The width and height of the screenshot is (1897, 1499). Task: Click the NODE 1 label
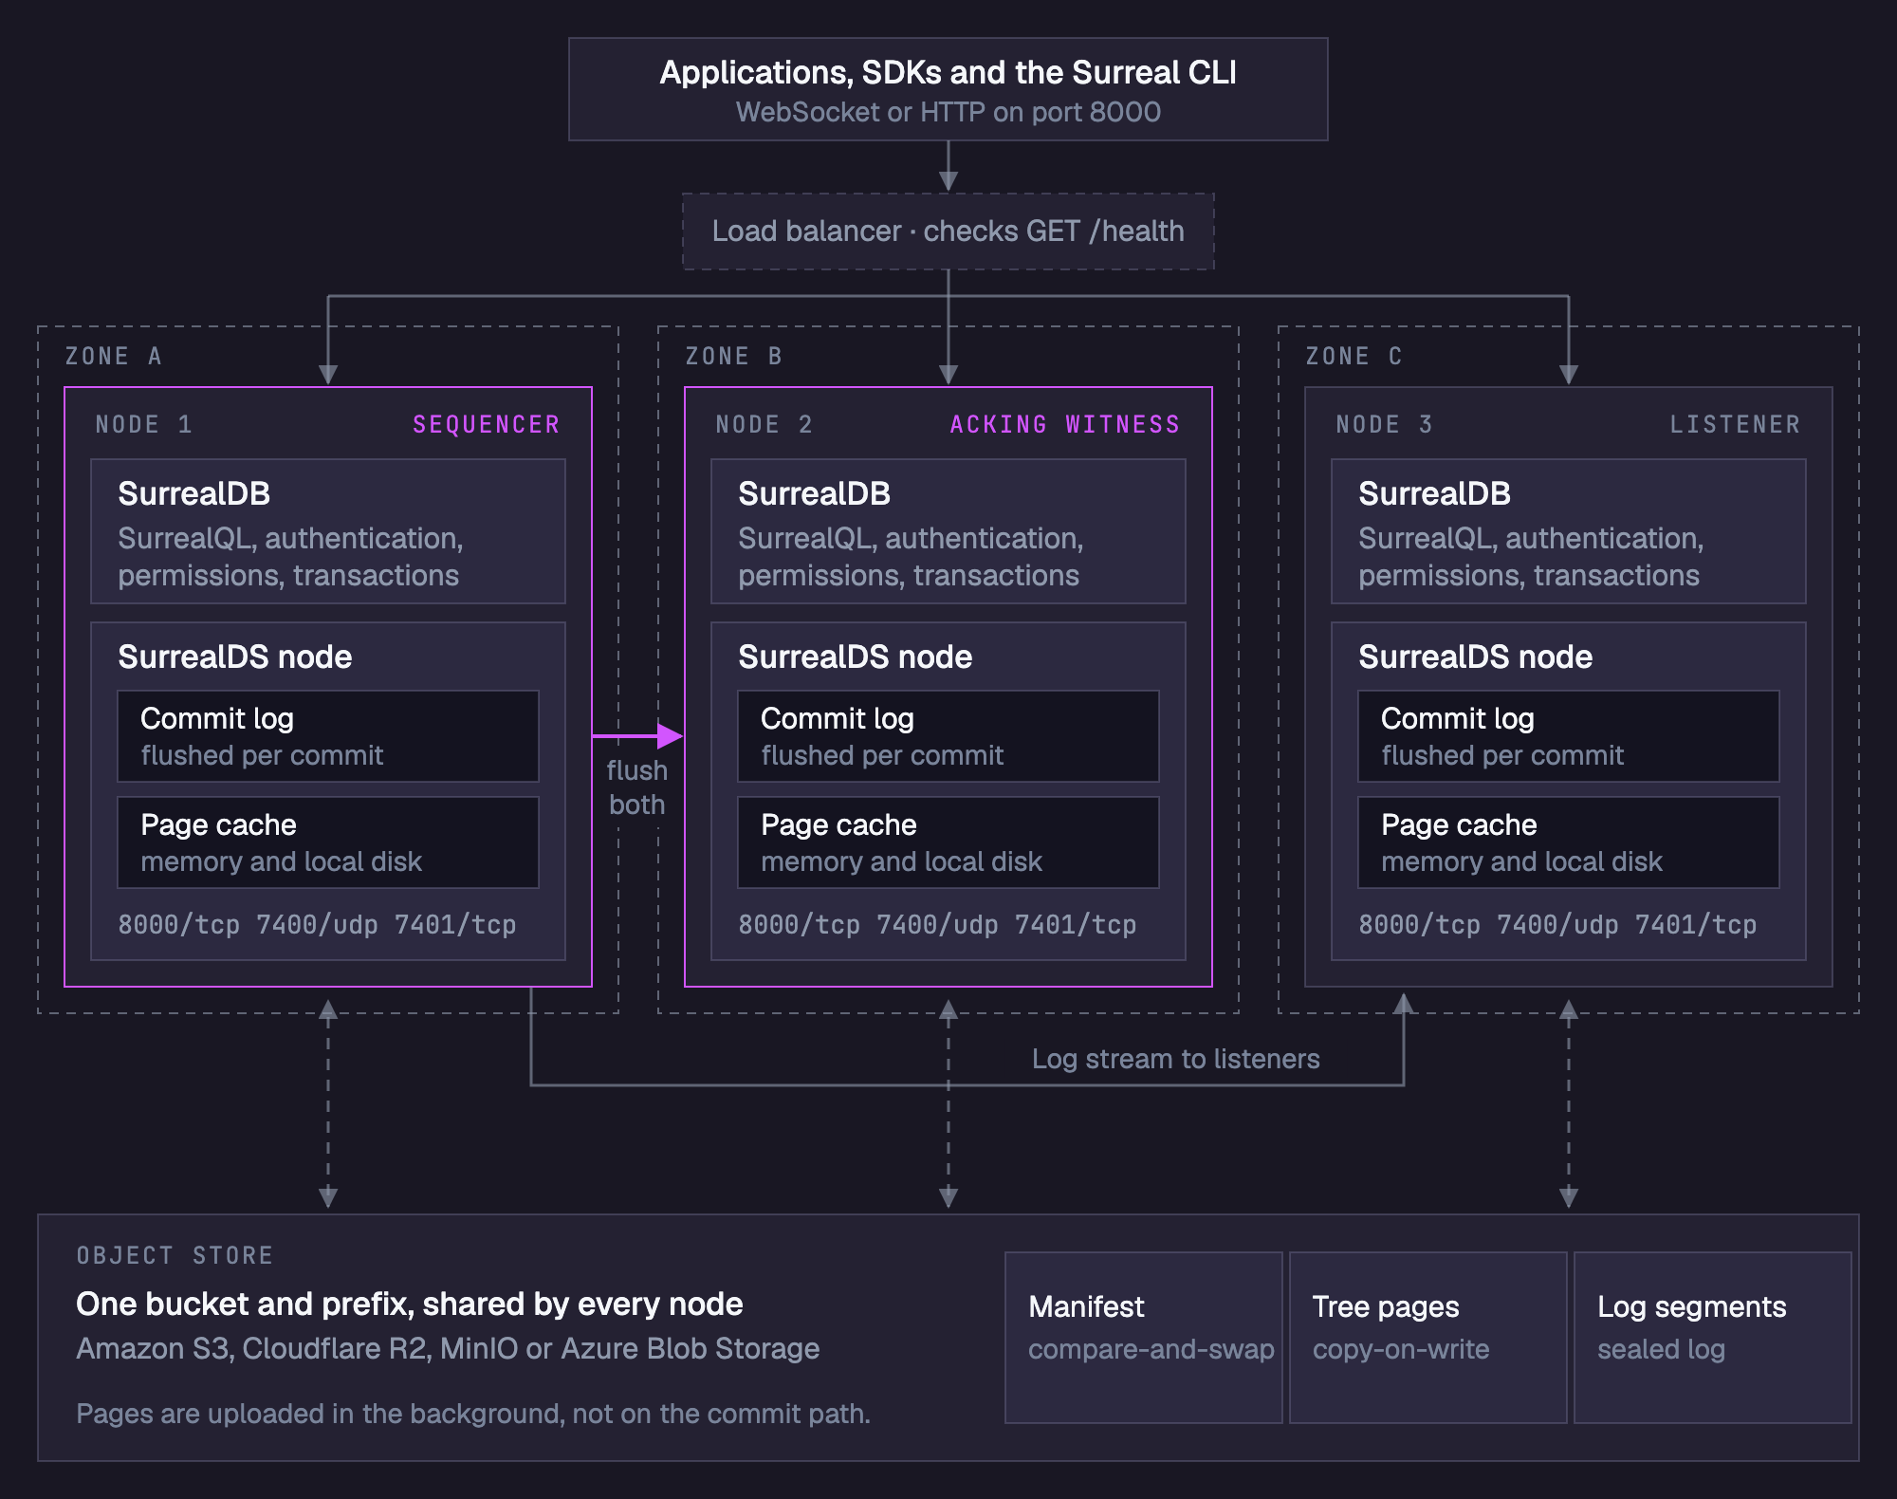[x=144, y=424]
